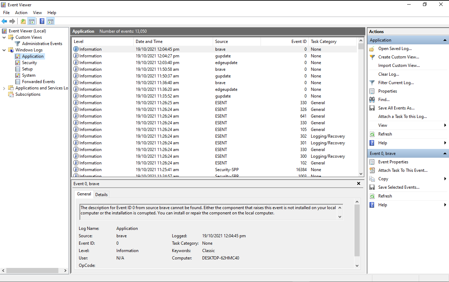Toggle the action pane toolbar icon
Screen dimensions: 449x282
tap(50, 21)
